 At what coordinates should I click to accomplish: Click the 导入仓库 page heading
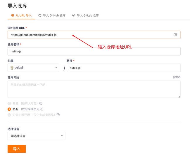18,6
